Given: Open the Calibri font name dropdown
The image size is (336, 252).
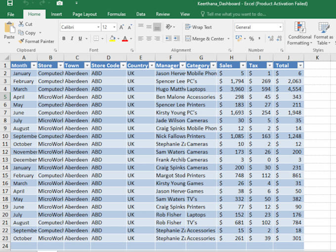Looking at the screenshot, I should click(x=98, y=27).
